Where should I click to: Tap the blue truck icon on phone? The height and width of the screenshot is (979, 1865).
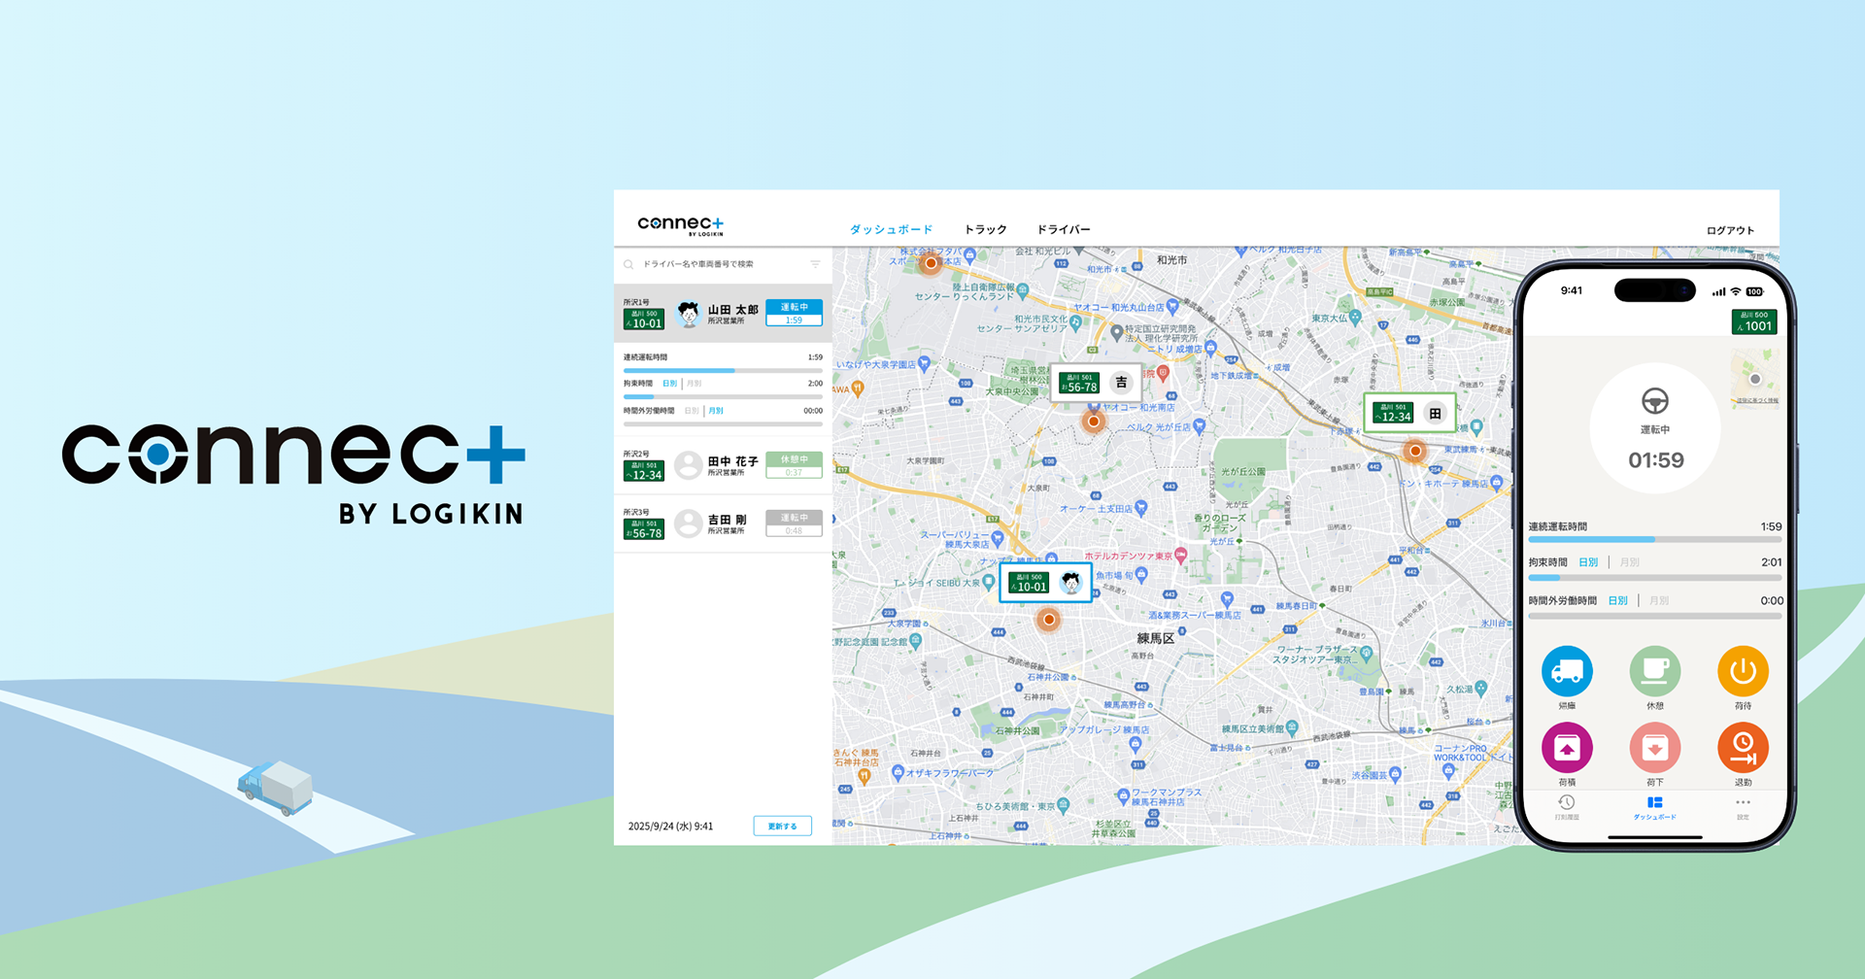click(1567, 671)
